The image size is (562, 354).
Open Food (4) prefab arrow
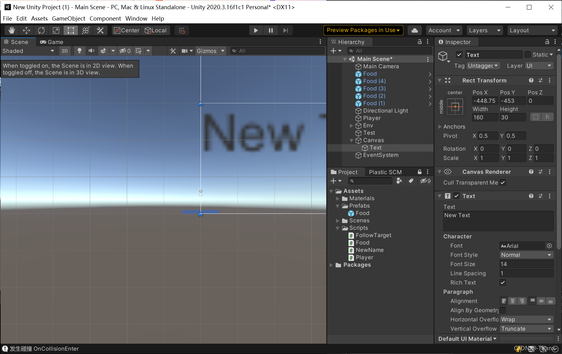coord(430,82)
